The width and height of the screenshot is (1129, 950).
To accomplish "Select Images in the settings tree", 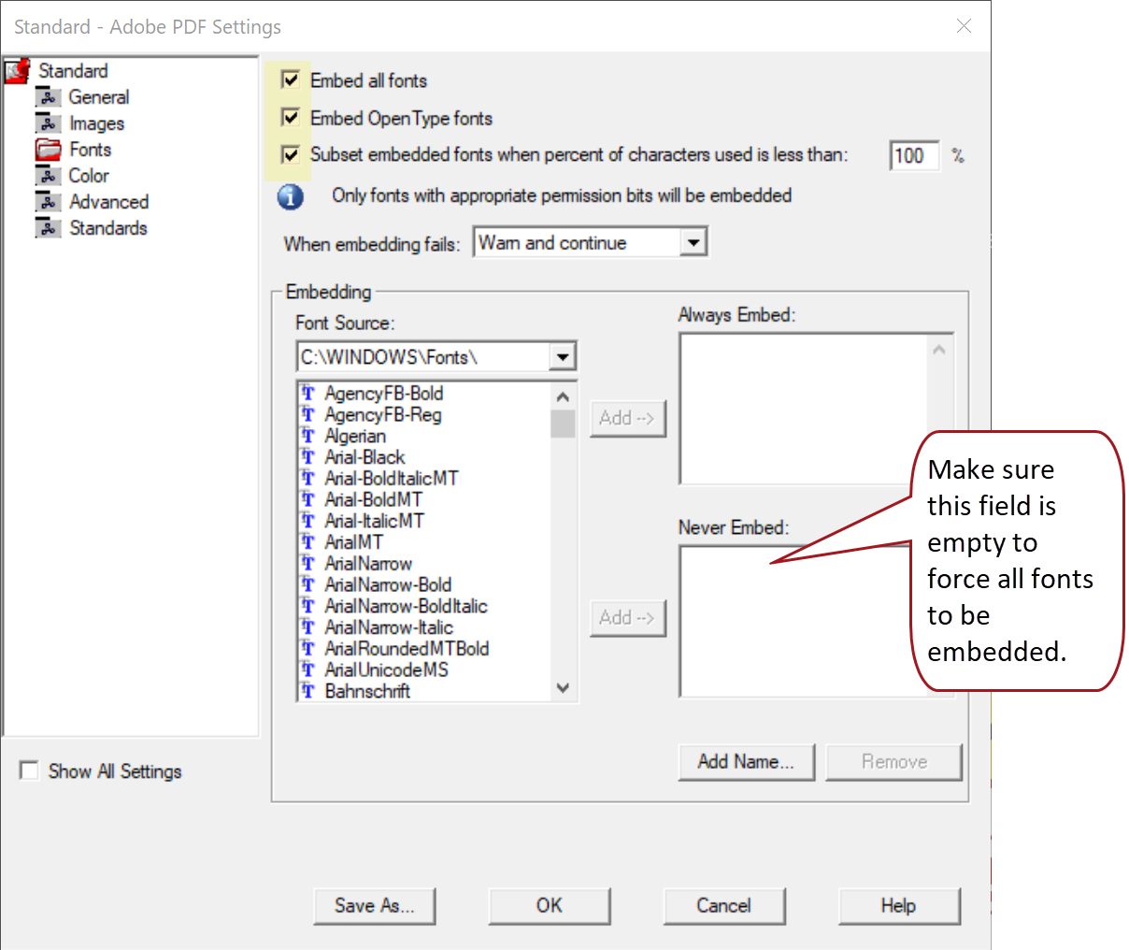I will click(96, 123).
